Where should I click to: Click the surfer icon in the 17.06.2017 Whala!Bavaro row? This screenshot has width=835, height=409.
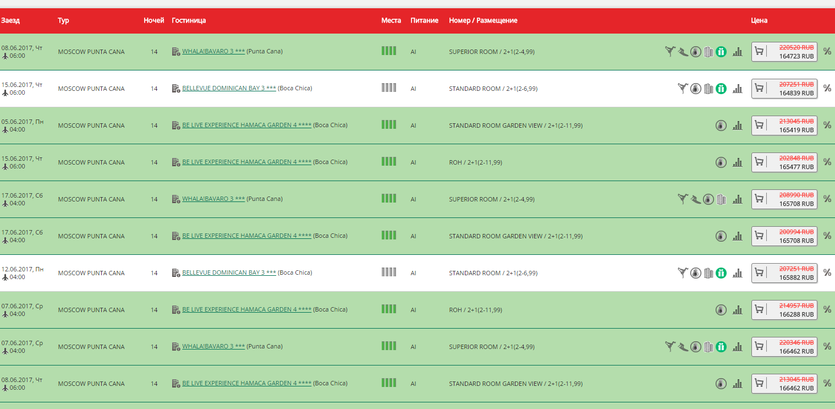[x=696, y=199]
